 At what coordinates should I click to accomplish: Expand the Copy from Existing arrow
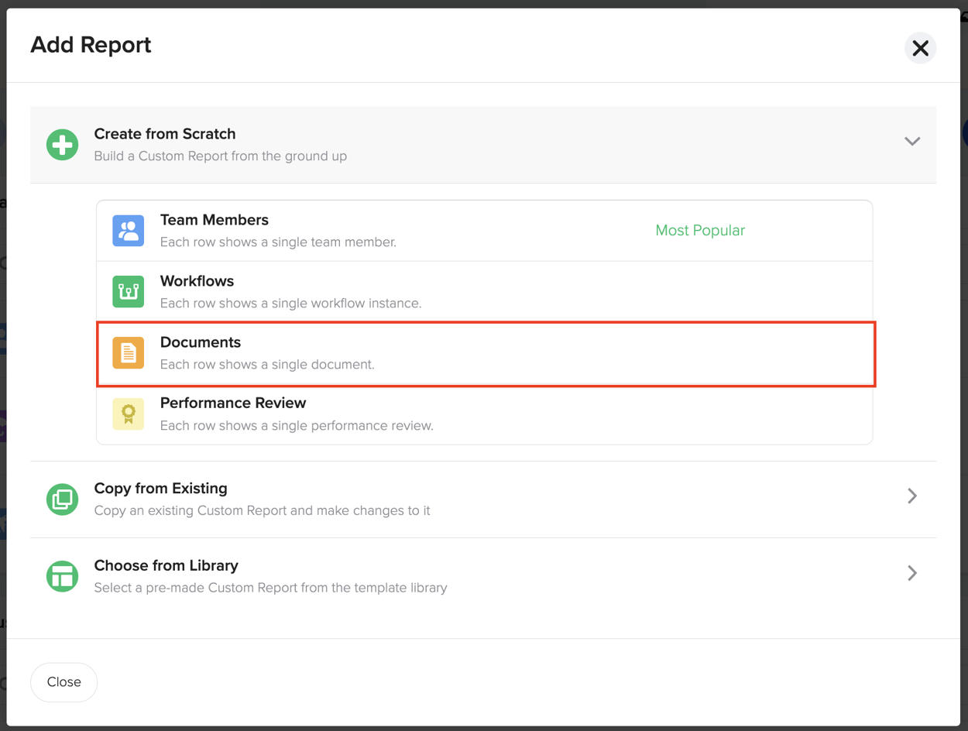912,496
